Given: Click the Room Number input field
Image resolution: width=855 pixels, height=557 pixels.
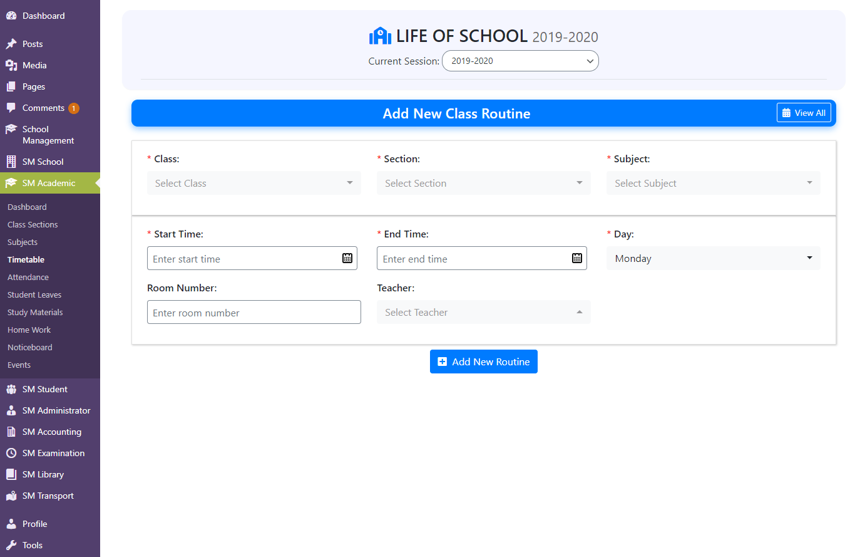Looking at the screenshot, I should (254, 312).
